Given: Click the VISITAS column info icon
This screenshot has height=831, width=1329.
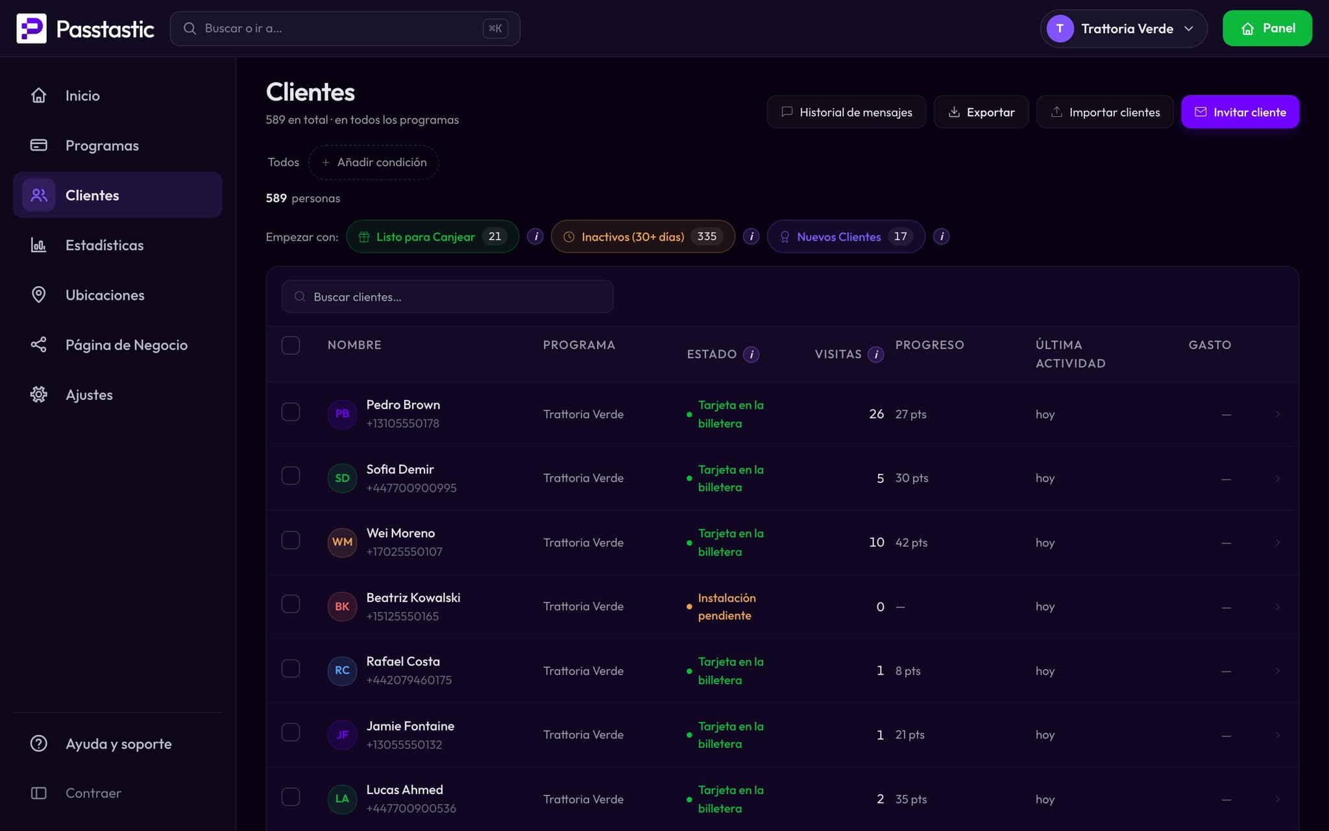Looking at the screenshot, I should 875,354.
